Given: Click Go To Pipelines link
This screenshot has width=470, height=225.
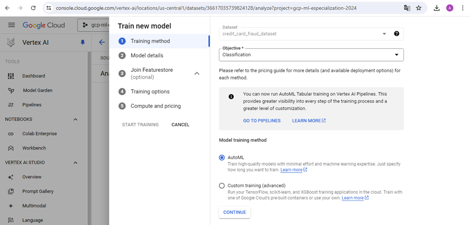Looking at the screenshot, I should (x=262, y=121).
